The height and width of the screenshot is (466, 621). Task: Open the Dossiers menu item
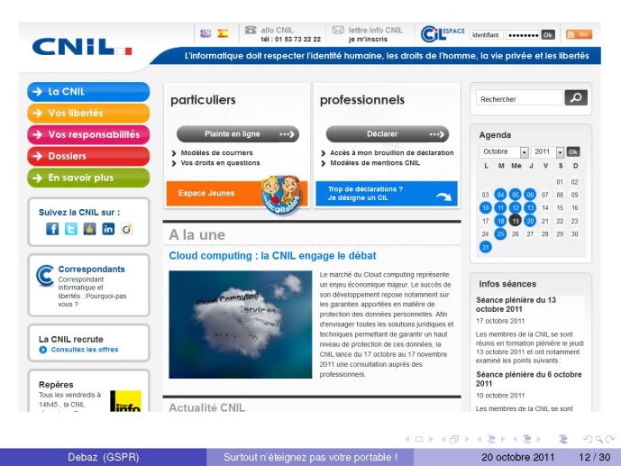click(x=88, y=156)
